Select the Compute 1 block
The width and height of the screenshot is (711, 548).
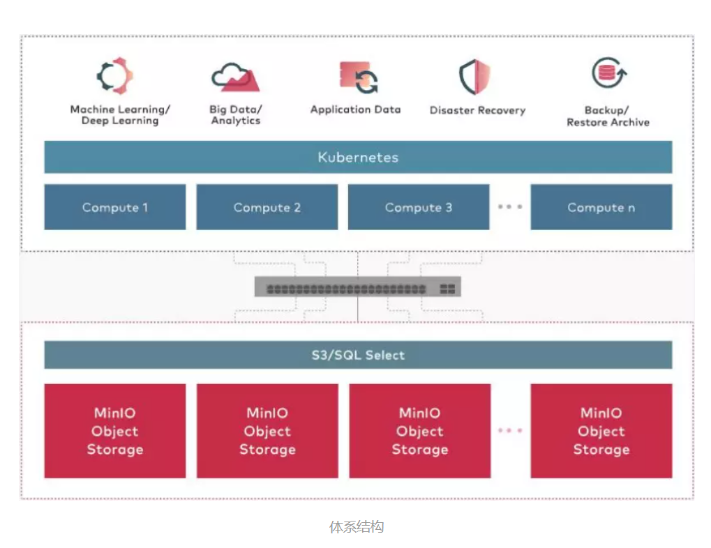click(x=114, y=207)
